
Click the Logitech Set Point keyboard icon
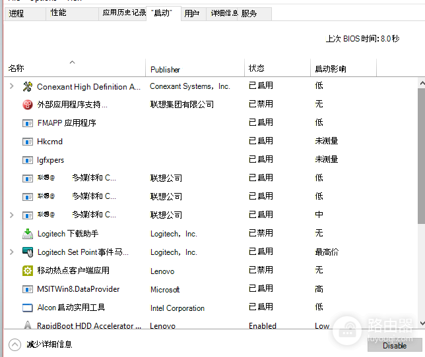pyautogui.click(x=28, y=252)
